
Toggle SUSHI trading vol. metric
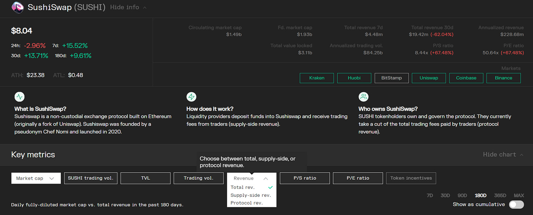[x=91, y=178]
